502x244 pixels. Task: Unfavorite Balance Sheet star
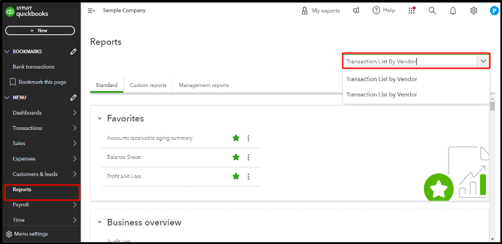[x=236, y=157]
